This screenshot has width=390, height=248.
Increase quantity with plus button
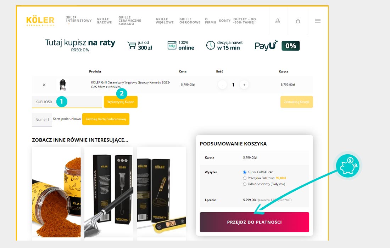pos(244,85)
